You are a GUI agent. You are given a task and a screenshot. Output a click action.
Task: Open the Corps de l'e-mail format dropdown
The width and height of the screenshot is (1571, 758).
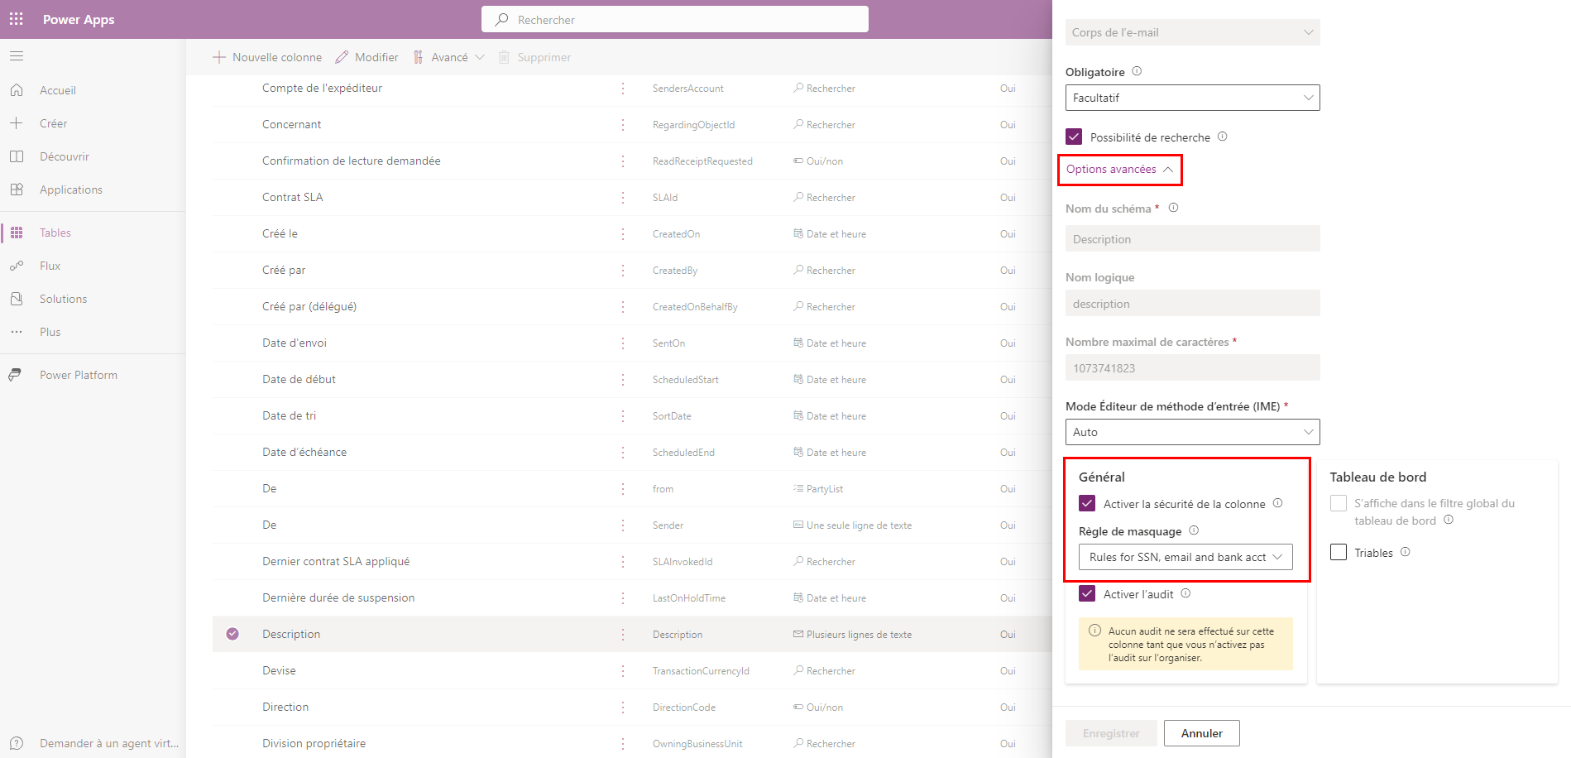[1192, 32]
